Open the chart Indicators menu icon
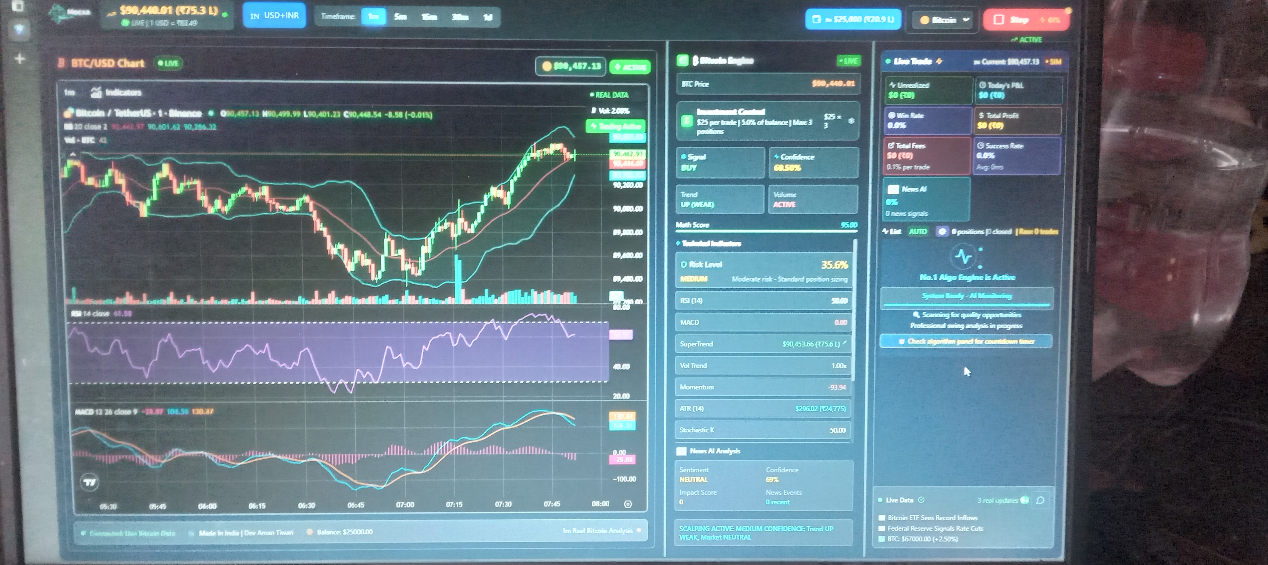 97,92
